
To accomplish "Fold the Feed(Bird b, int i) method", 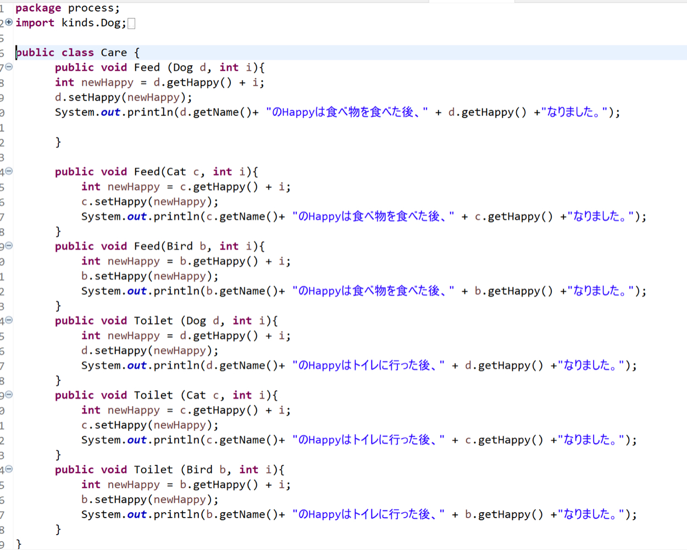I will (x=9, y=246).
